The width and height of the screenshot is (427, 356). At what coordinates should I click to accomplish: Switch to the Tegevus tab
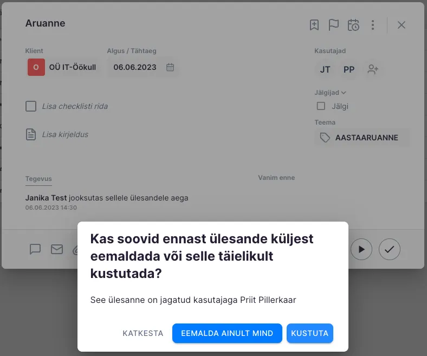(38, 178)
